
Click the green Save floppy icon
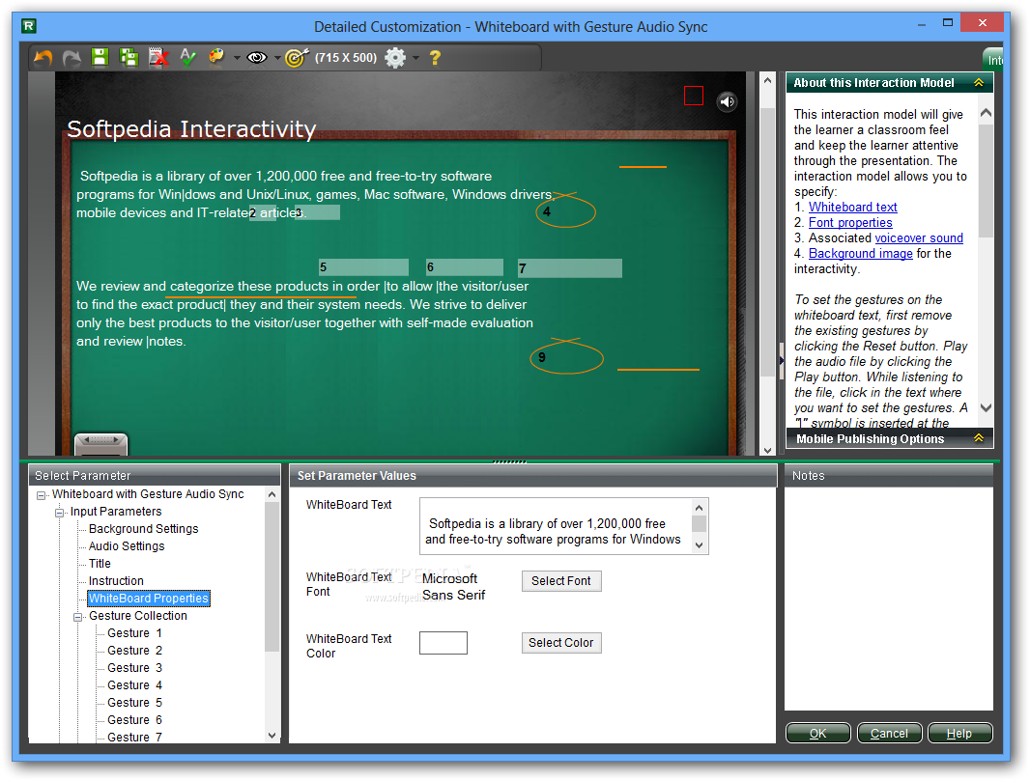100,57
